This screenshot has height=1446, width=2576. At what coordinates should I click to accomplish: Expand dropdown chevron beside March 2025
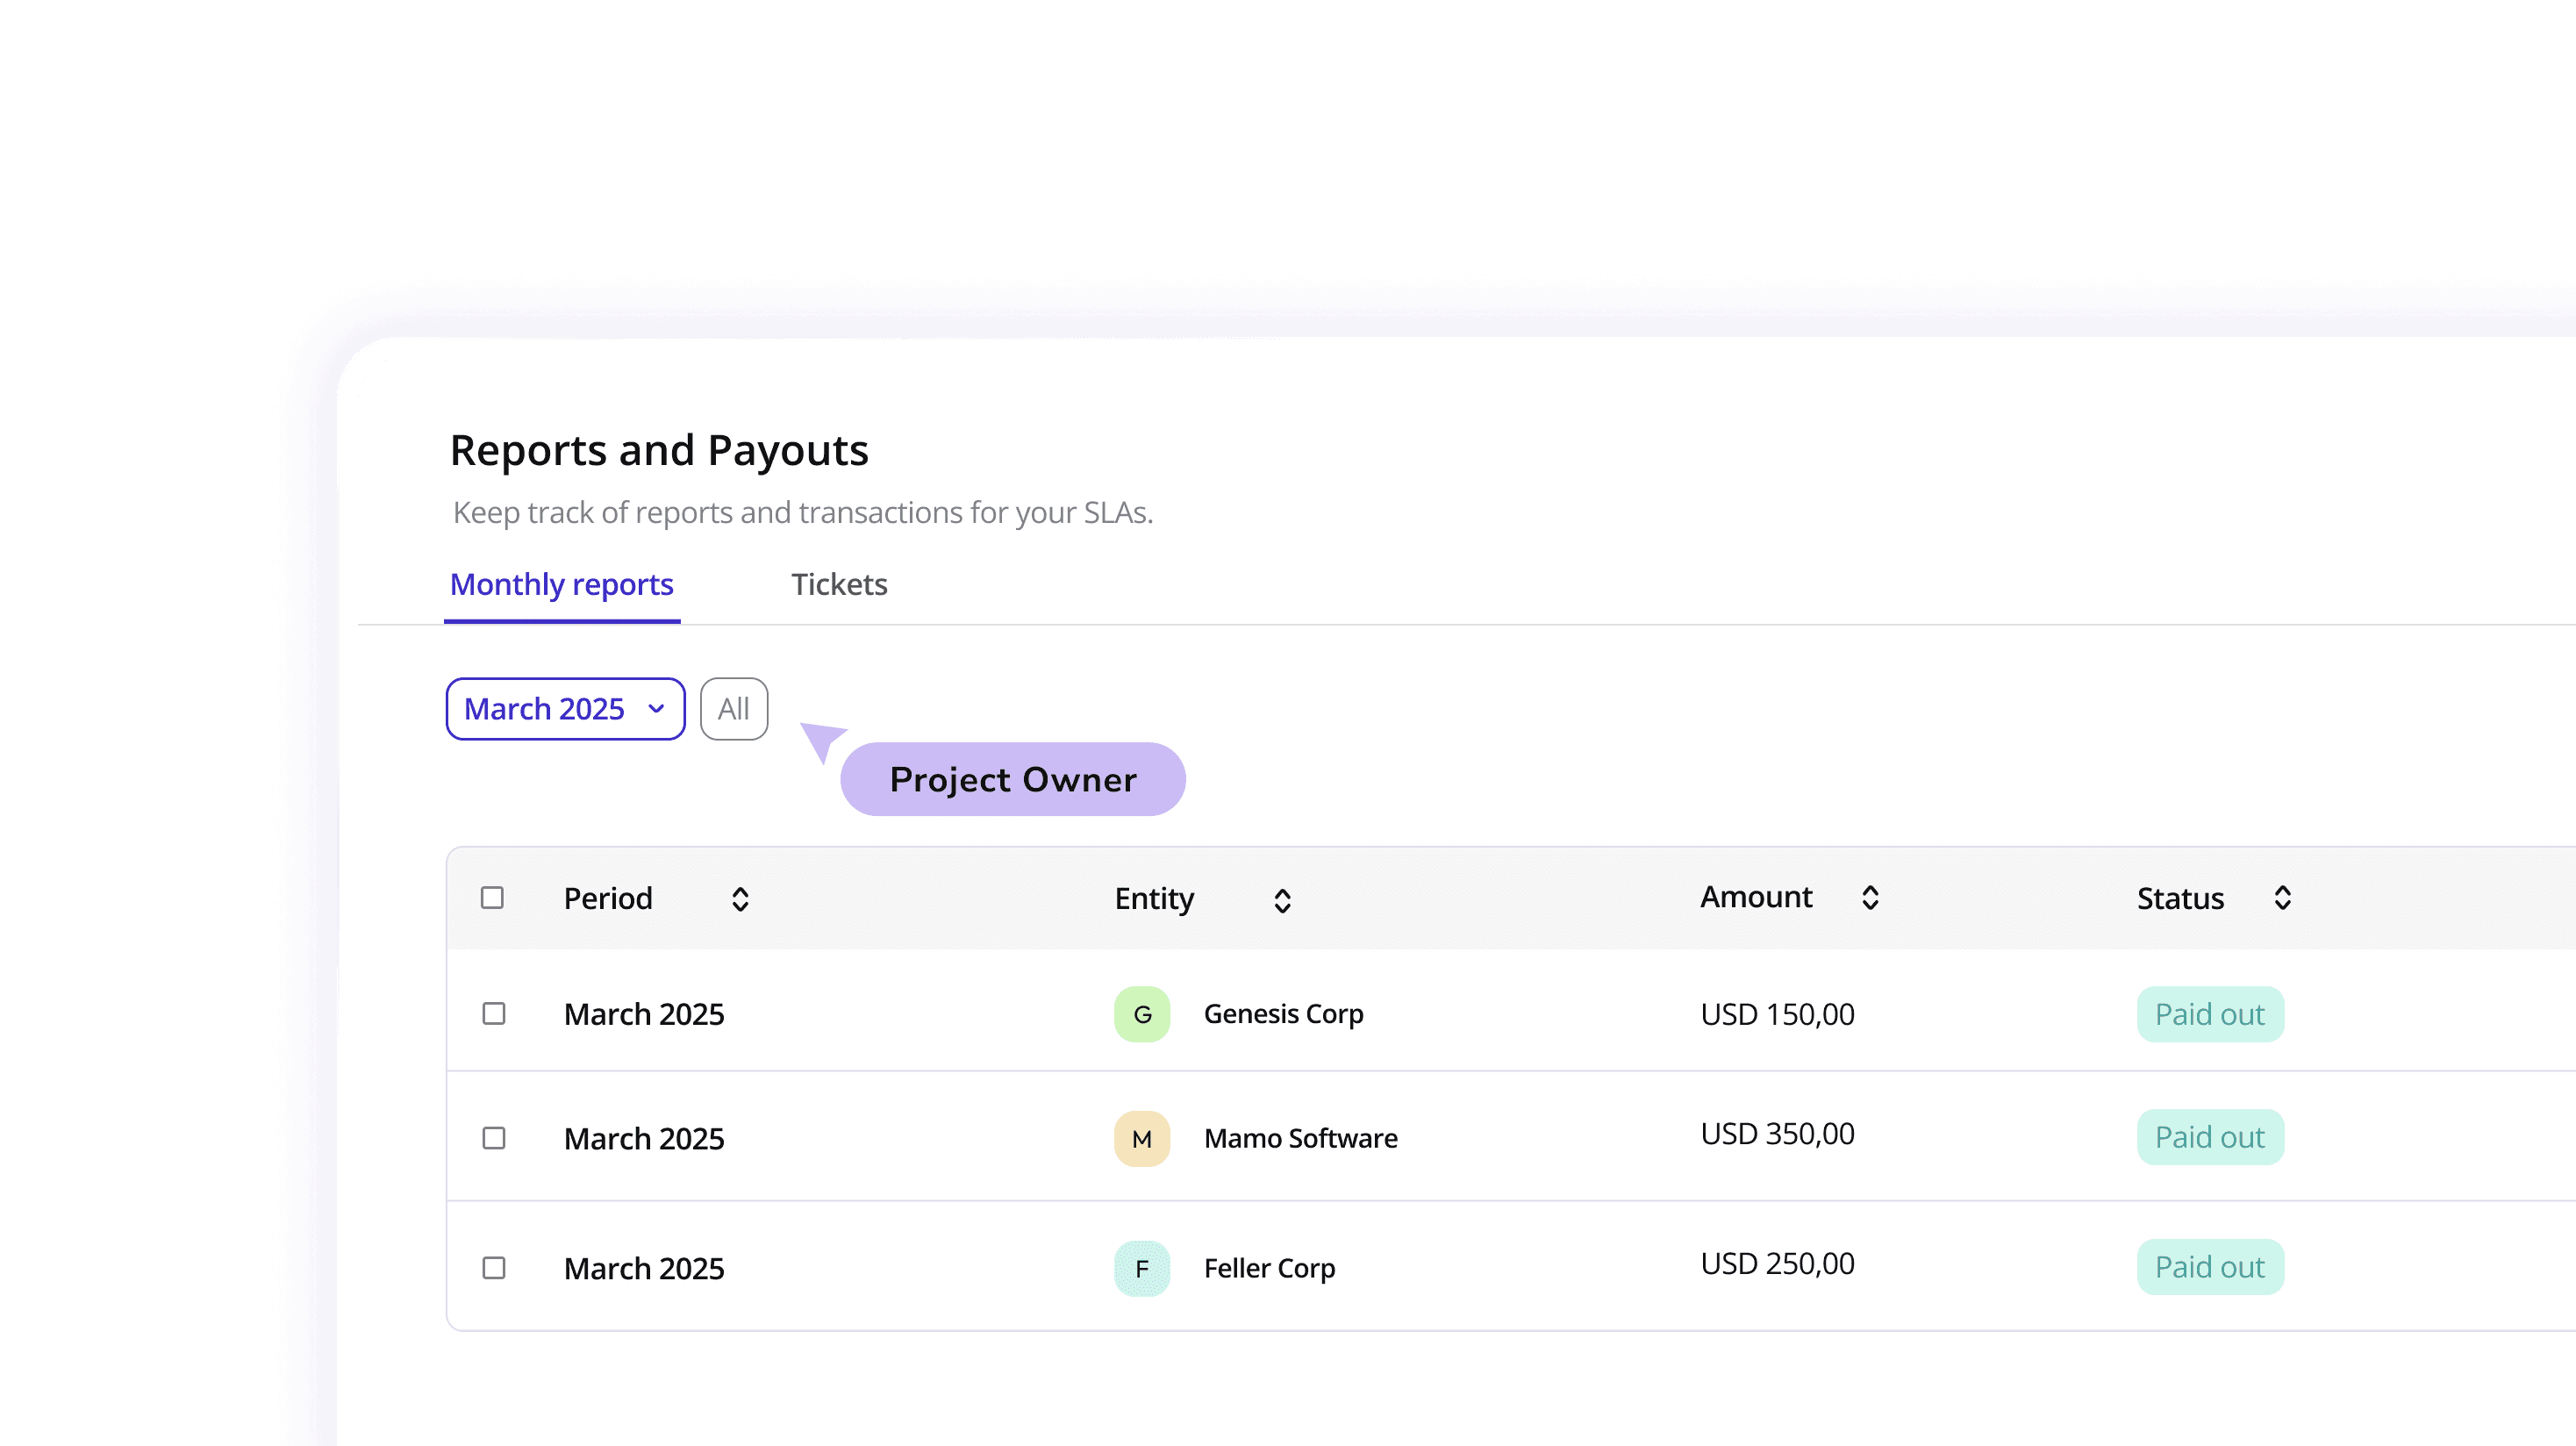656,709
